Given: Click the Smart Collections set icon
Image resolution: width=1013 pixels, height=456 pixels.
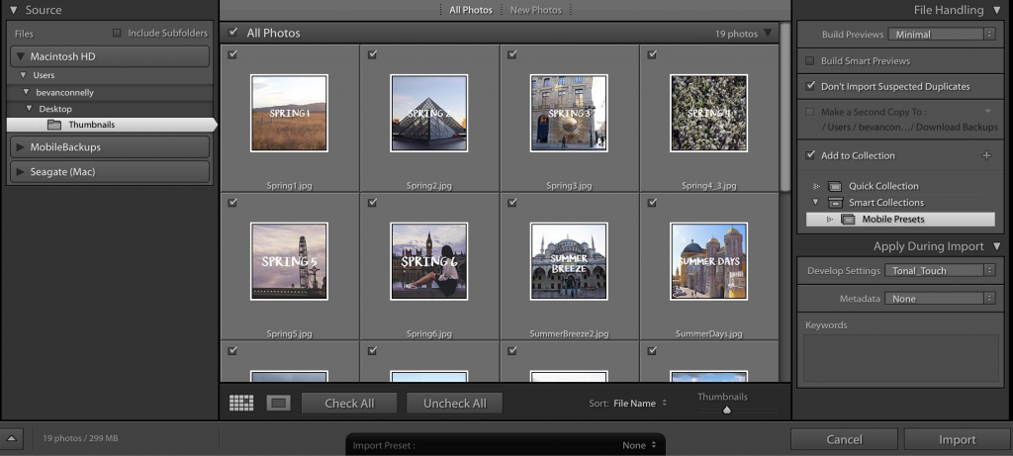Looking at the screenshot, I should [x=835, y=203].
